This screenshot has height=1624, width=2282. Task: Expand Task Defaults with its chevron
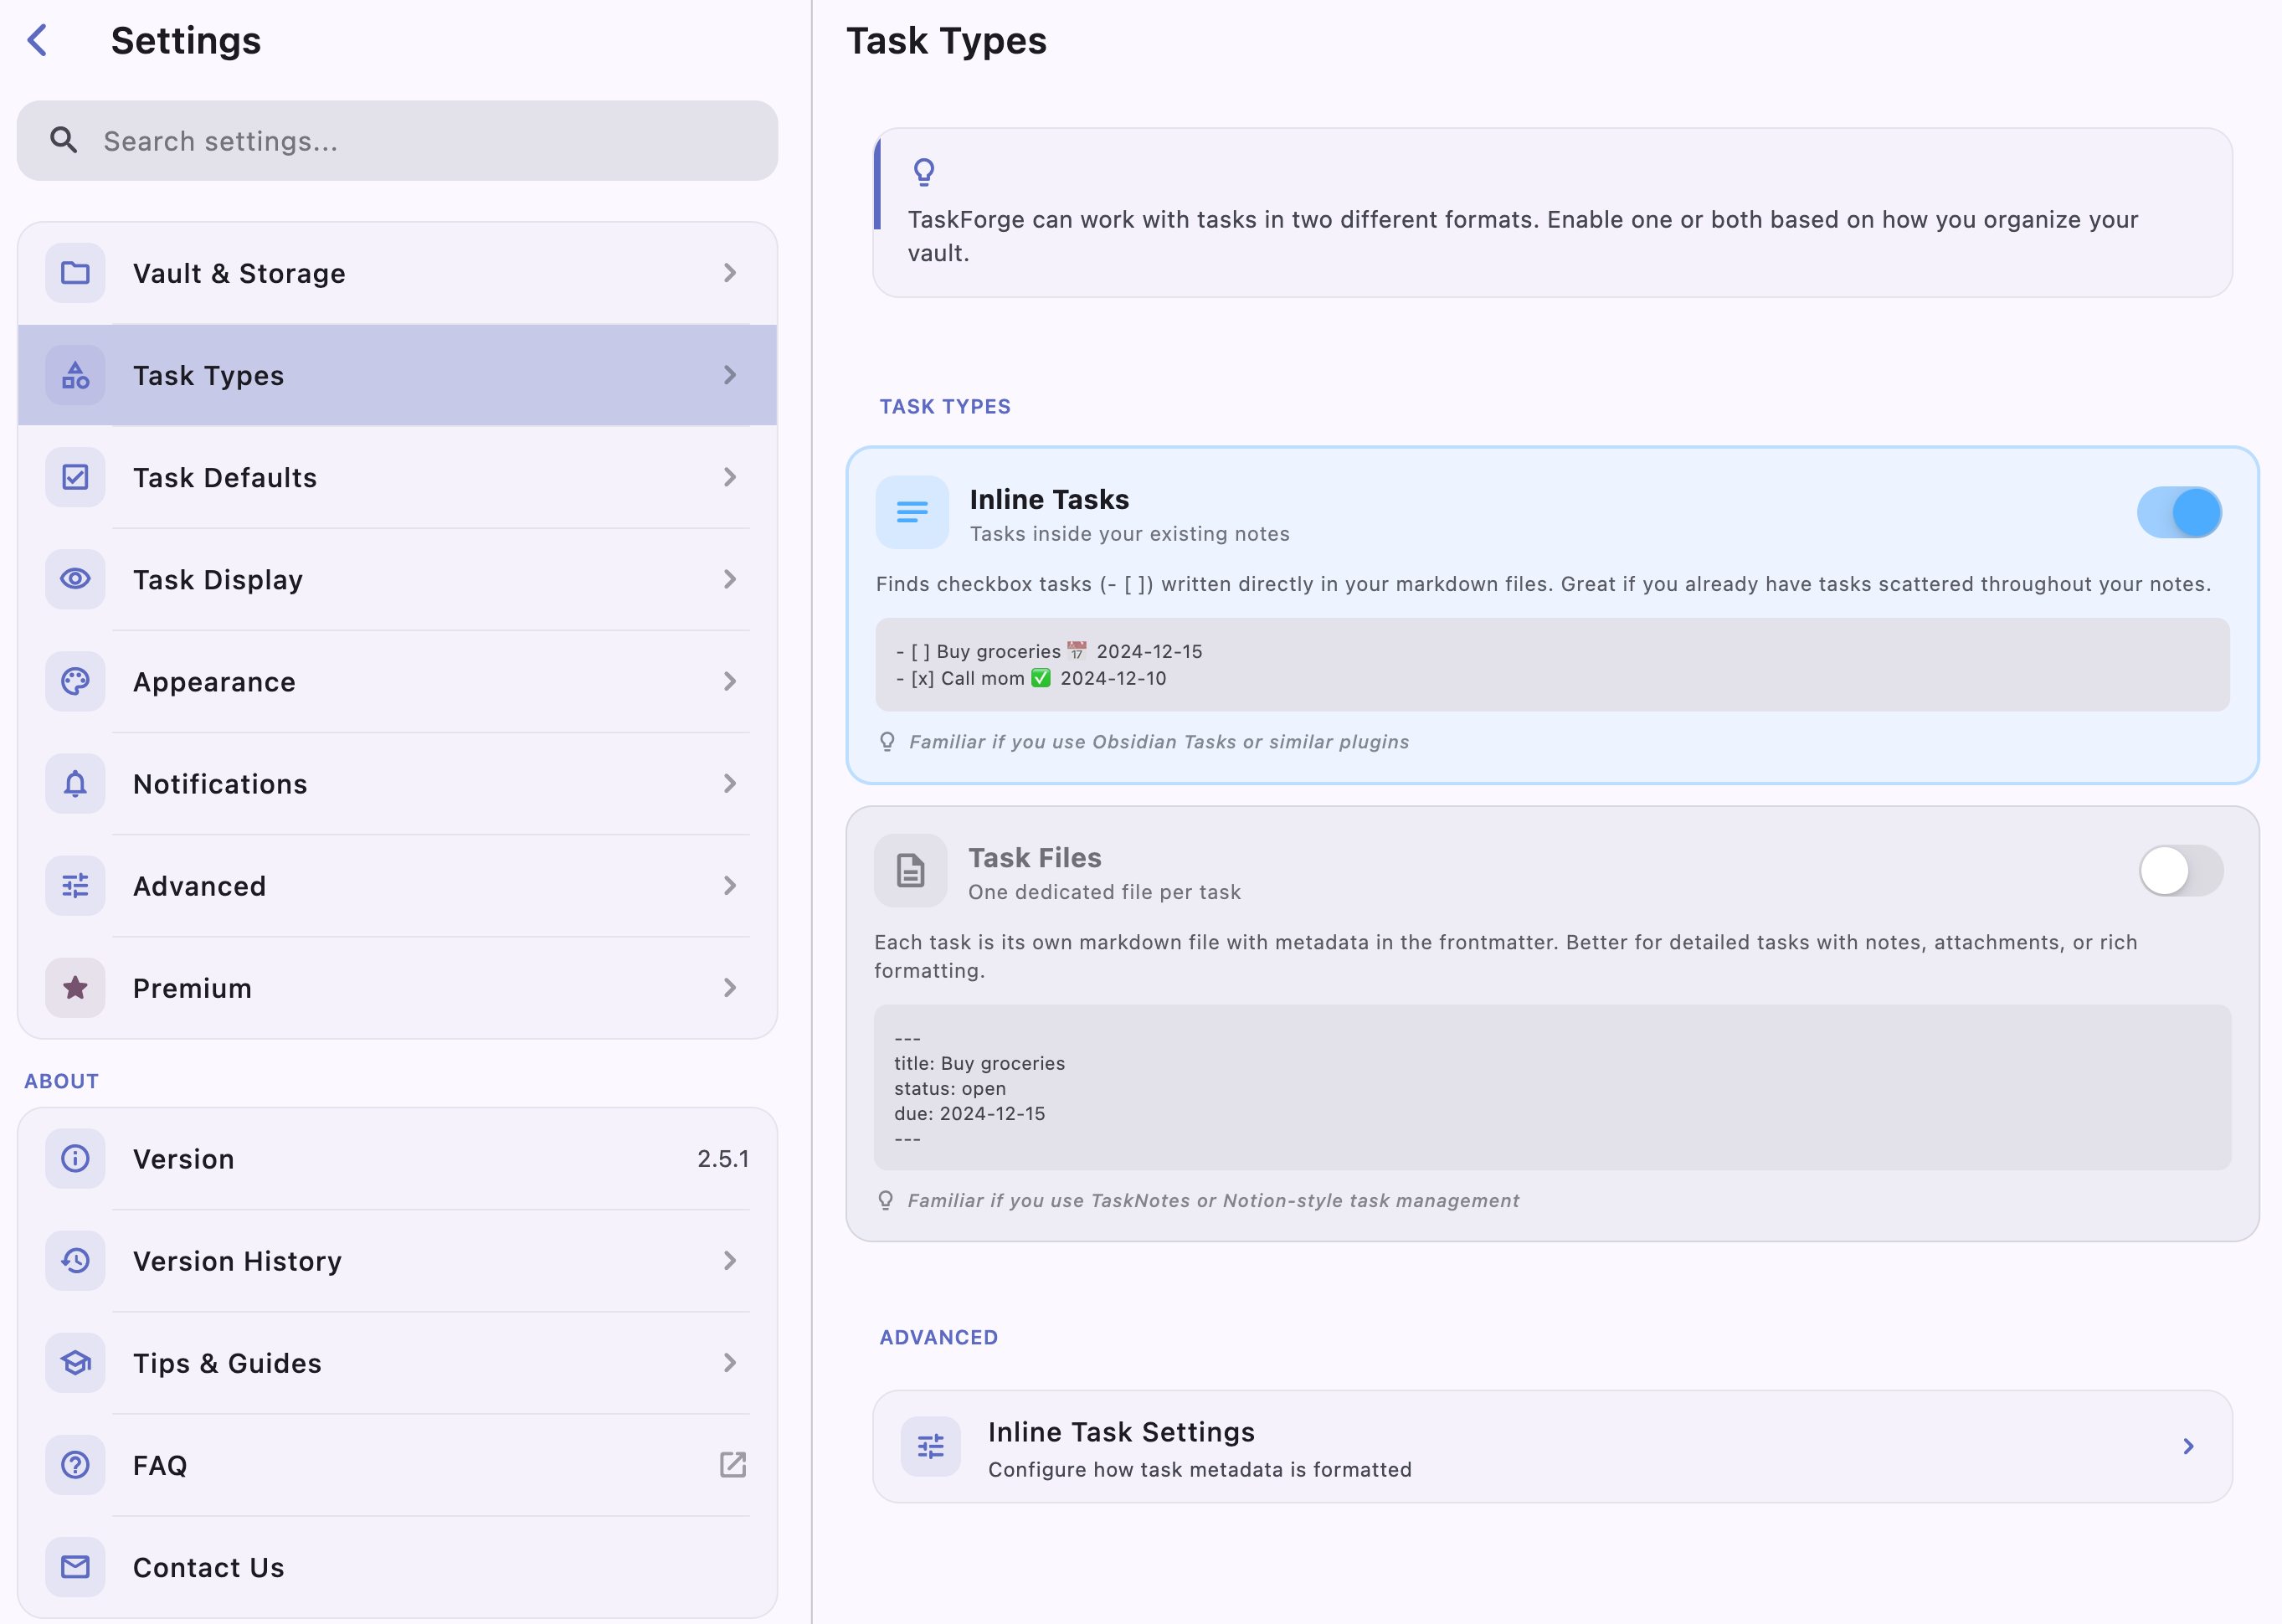730,477
